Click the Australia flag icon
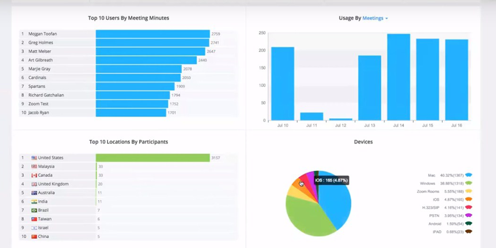The width and height of the screenshot is (496, 248). (x=34, y=193)
